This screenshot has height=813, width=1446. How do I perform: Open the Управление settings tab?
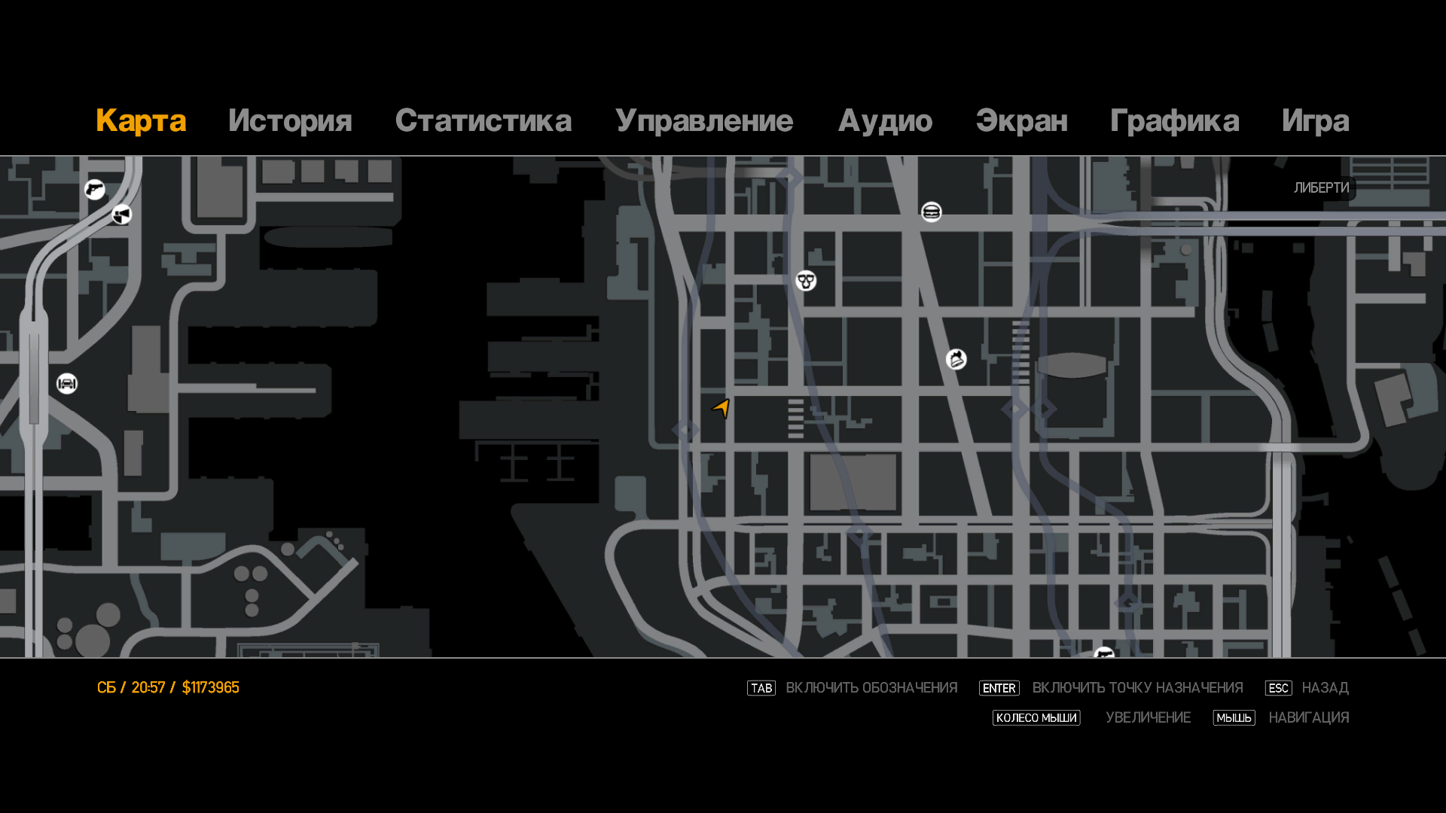point(703,120)
